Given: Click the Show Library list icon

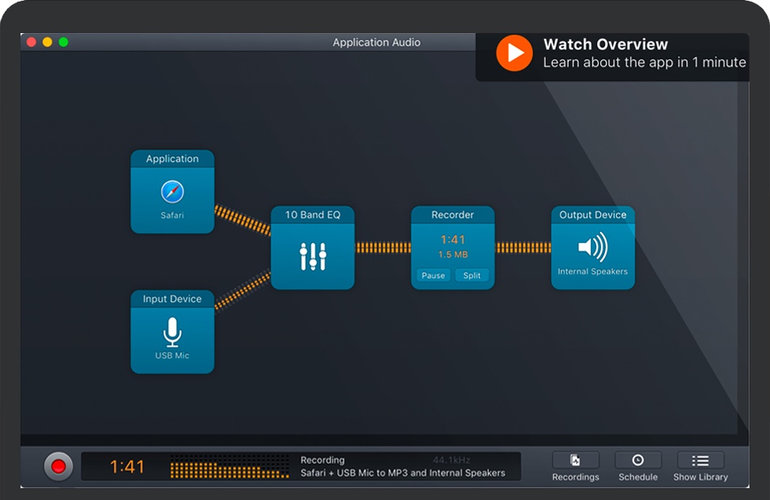Looking at the screenshot, I should pos(701,461).
